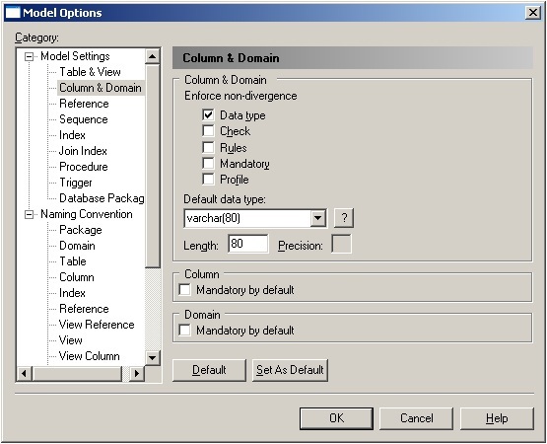This screenshot has width=547, height=444.
Task: Select the View Reference naming item
Action: pos(97,325)
